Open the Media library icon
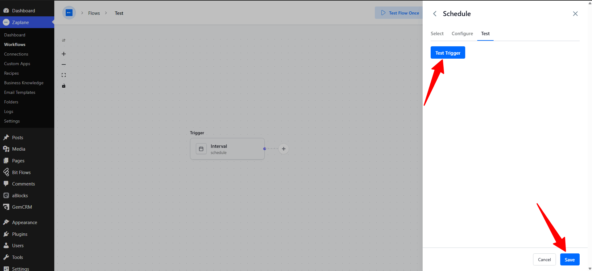Viewport: 592px width, 271px height. pos(6,149)
